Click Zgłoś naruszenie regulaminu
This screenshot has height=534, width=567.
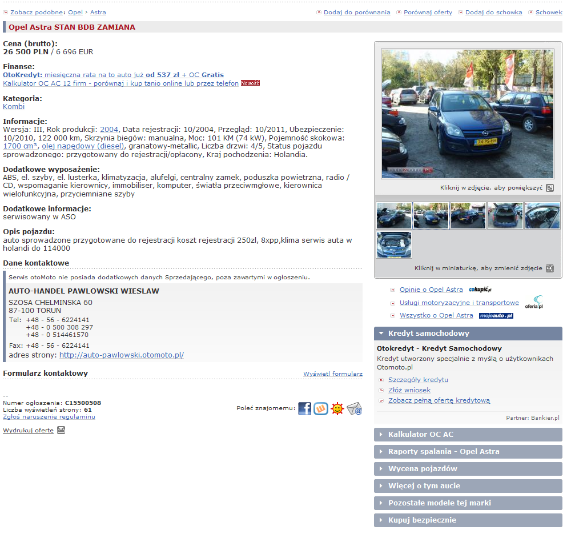tap(49, 417)
